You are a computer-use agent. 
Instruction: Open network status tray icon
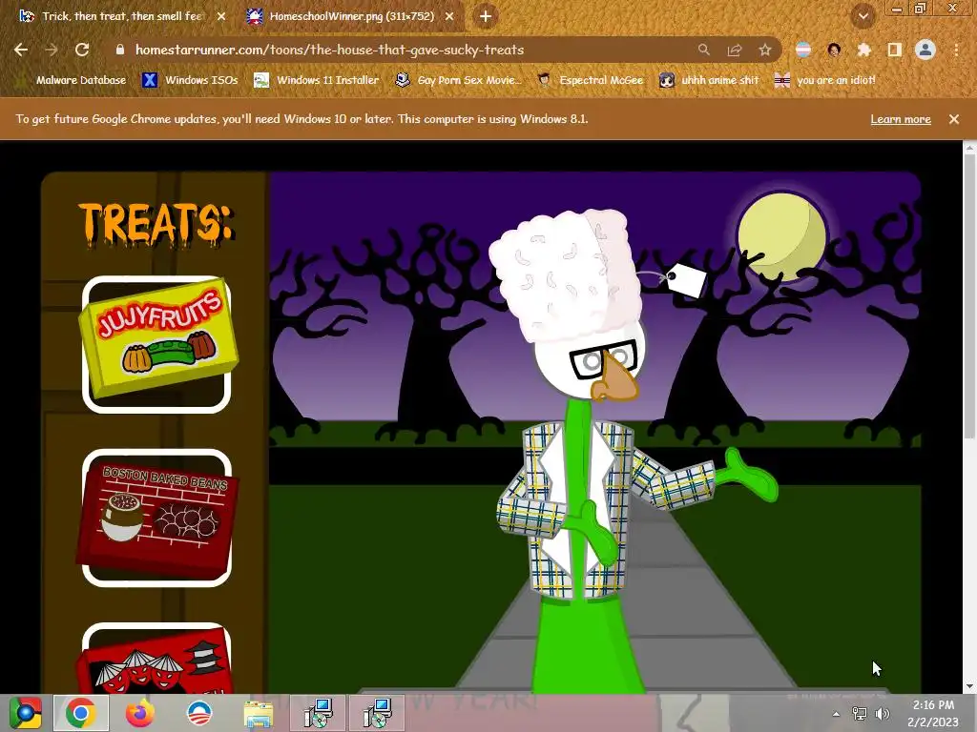[860, 714]
